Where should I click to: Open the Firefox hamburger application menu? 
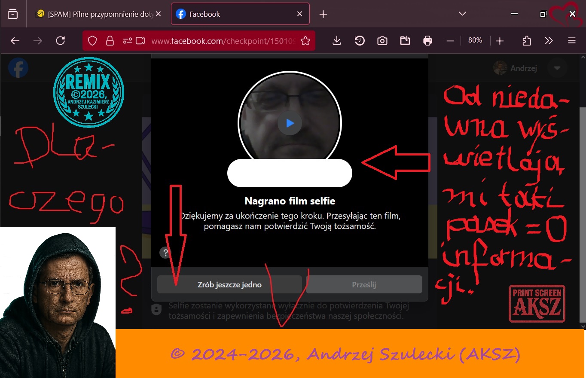coord(571,40)
